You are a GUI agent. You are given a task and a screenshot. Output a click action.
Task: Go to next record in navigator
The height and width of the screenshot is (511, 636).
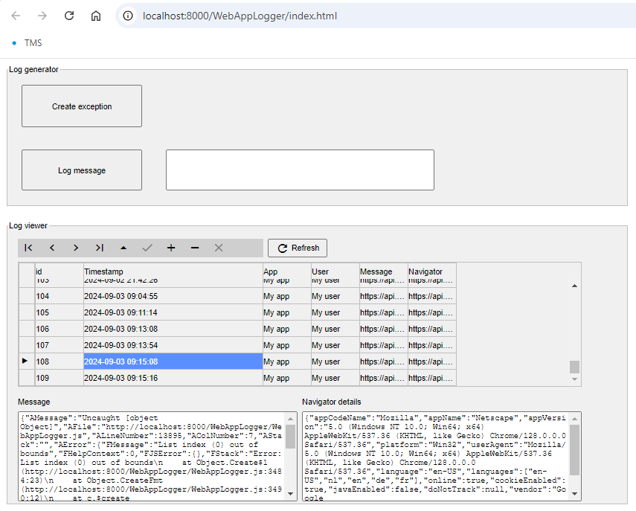click(x=76, y=248)
